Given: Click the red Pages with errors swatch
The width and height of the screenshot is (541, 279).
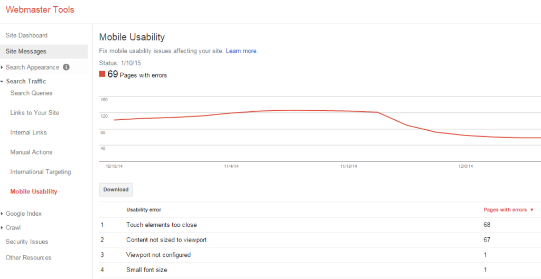Looking at the screenshot, I should (102, 74).
